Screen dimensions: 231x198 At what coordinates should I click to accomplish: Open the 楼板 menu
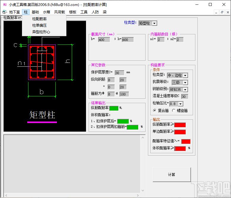pyautogui.click(x=73, y=12)
